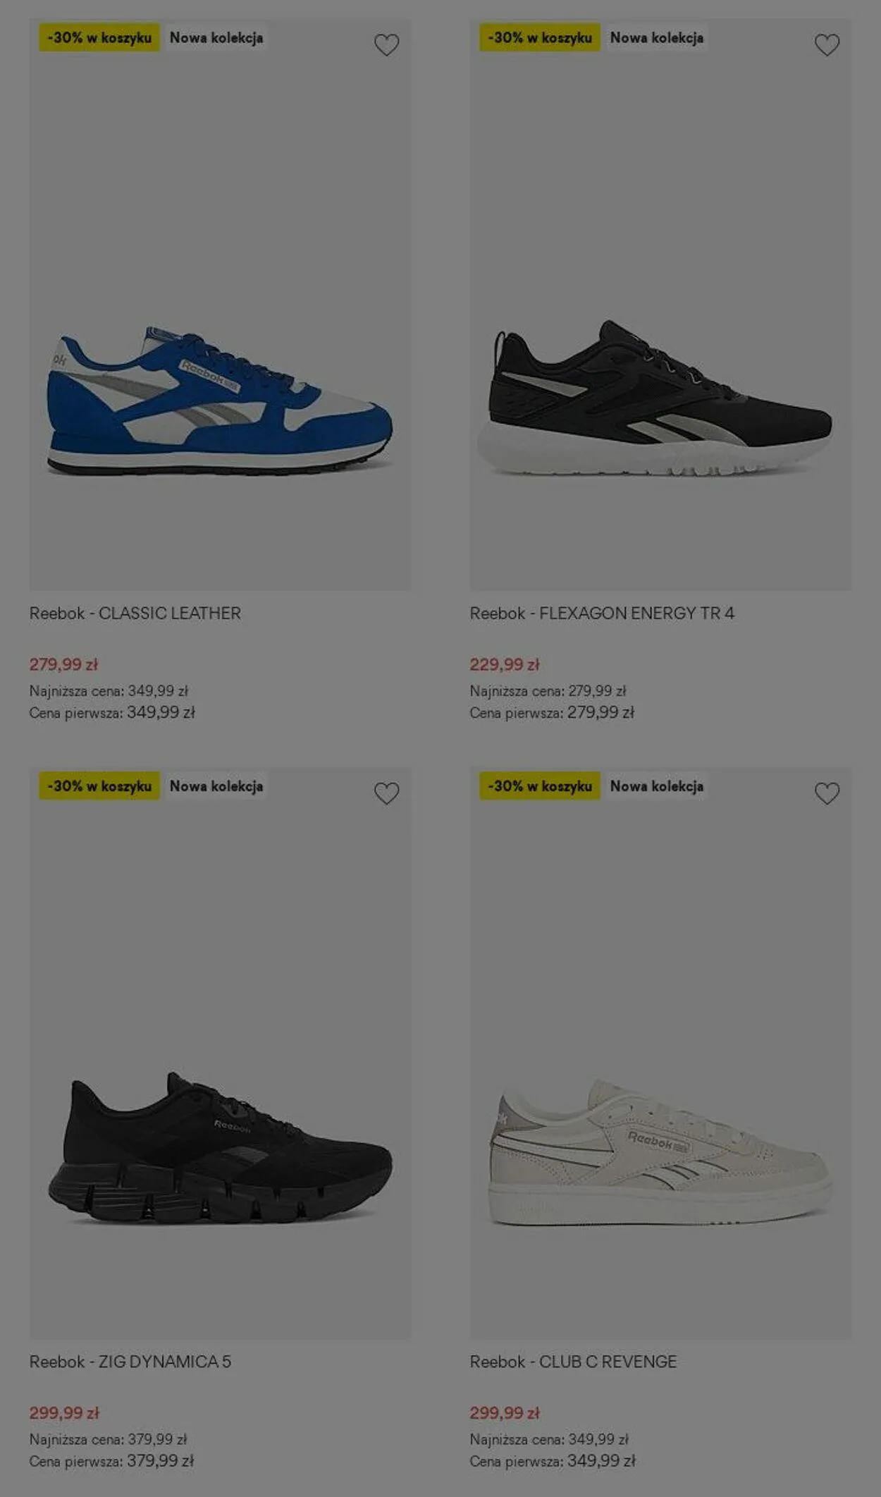Open Reebok - FLEXAGON ENERGY TR 4 title
The image size is (881, 1497).
[x=602, y=613]
